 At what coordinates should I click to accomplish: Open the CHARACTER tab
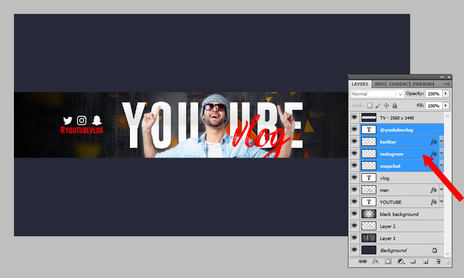click(399, 84)
